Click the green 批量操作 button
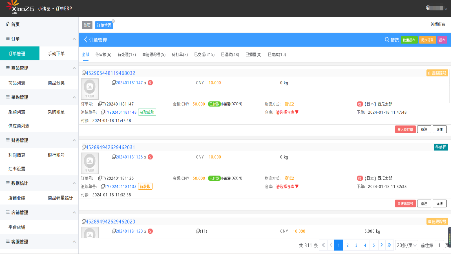 point(409,40)
